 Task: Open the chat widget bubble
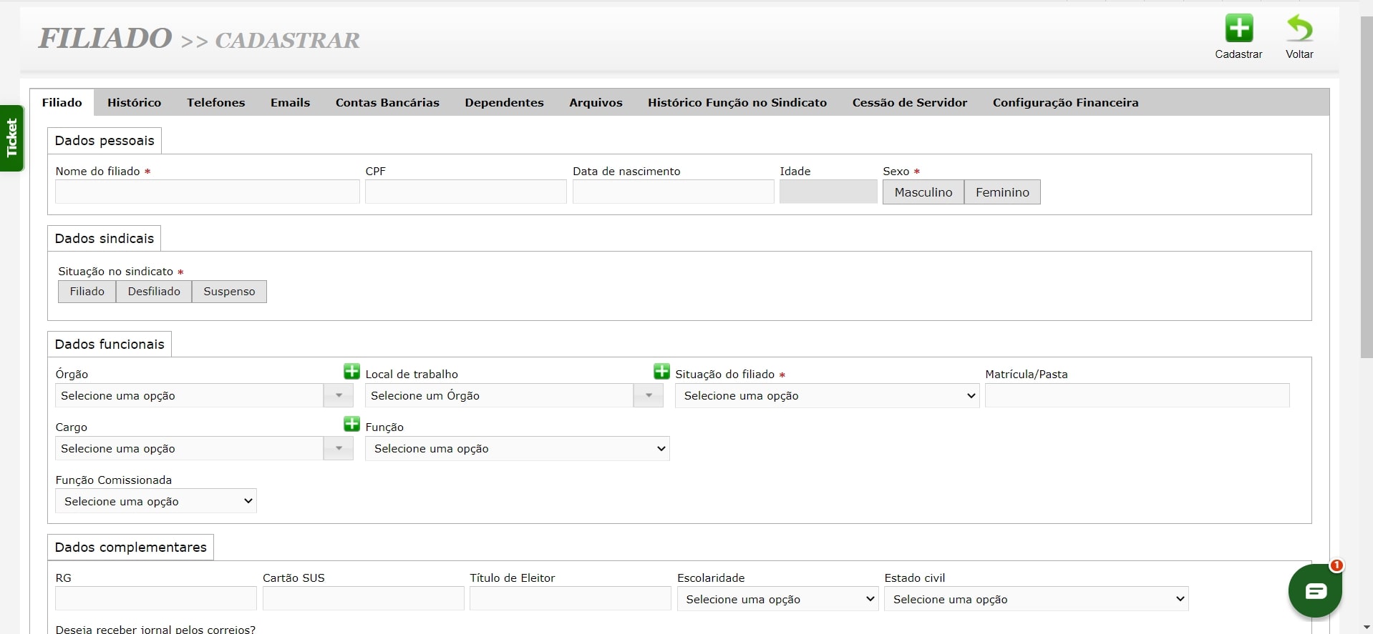pyautogui.click(x=1315, y=591)
